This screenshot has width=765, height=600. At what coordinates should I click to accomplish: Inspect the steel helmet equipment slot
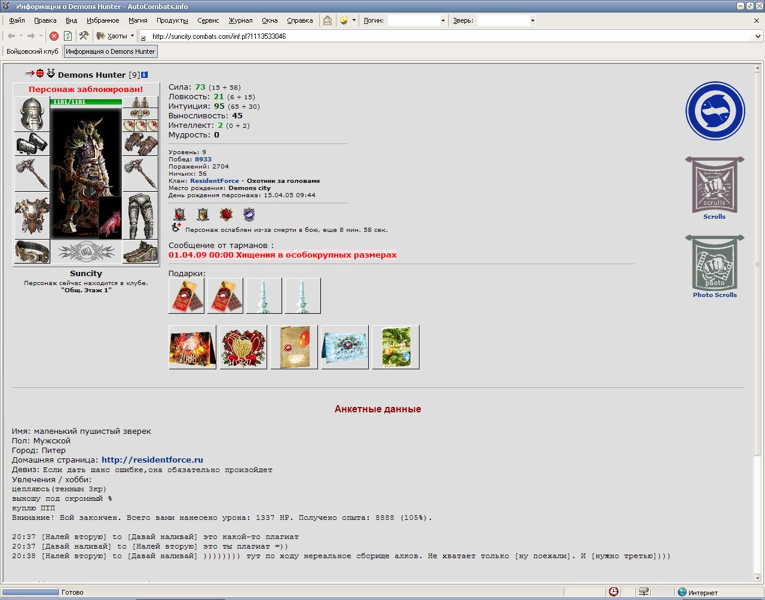pos(32,114)
